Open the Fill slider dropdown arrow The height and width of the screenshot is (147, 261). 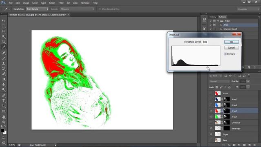pyautogui.click(x=248, y=87)
